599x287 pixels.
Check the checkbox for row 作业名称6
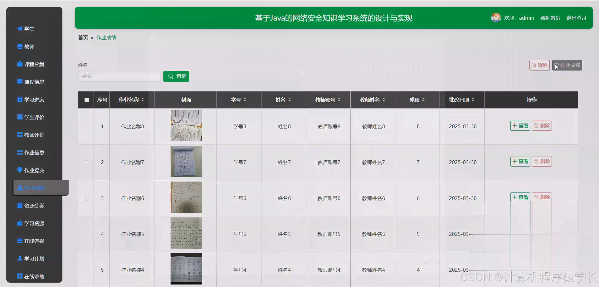click(86, 198)
